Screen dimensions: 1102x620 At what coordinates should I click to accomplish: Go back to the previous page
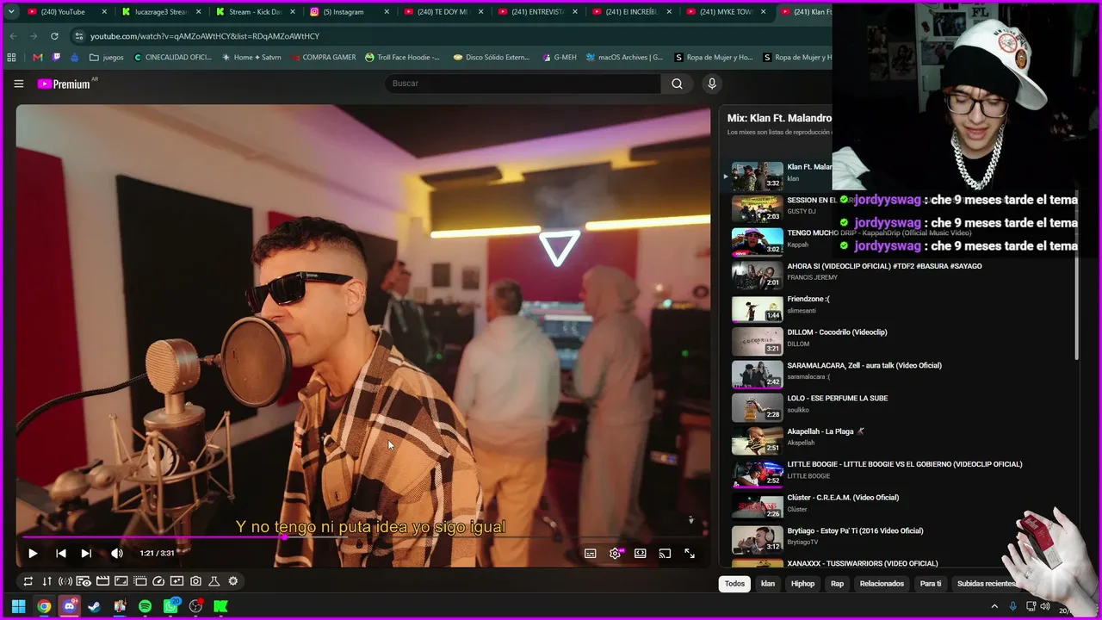click(13, 36)
